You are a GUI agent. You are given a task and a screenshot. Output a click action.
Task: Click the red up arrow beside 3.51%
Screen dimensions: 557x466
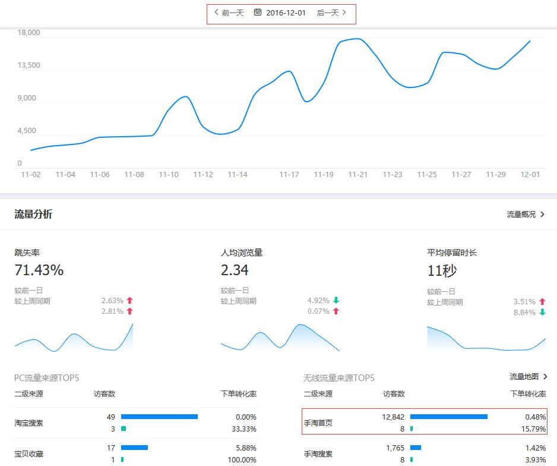tap(542, 301)
